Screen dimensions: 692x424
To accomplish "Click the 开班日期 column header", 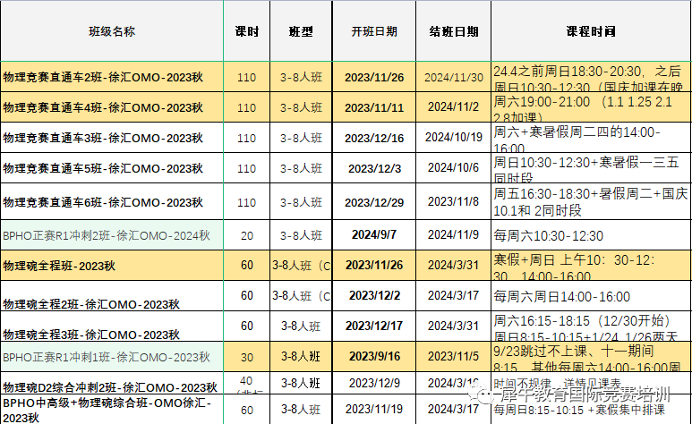I will [x=374, y=31].
